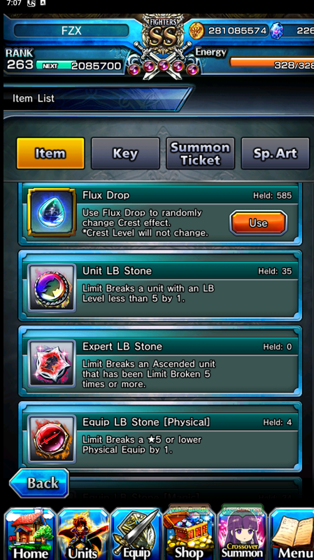Go Back from Item List
Screen dimensions: 314x560
point(39,483)
